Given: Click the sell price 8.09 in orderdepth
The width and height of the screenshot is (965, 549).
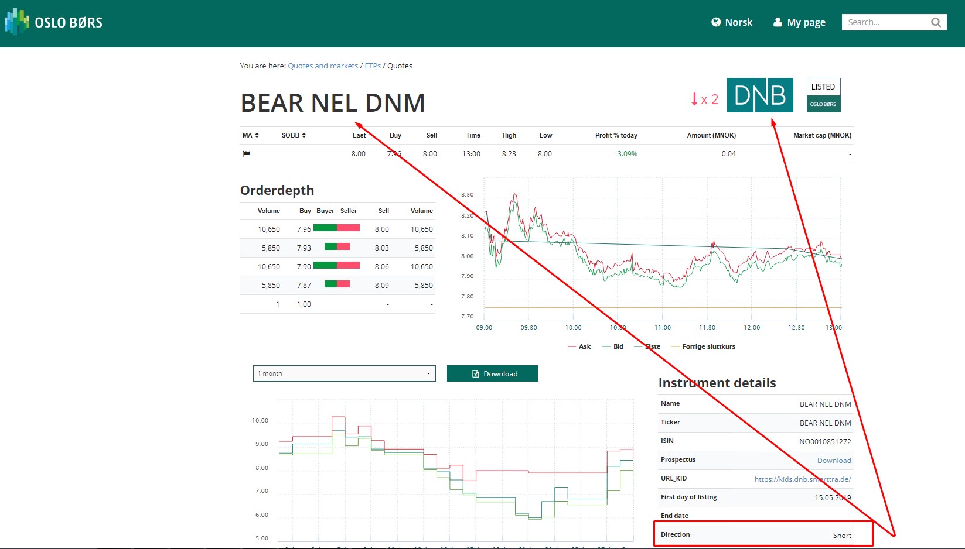Looking at the screenshot, I should tap(382, 286).
